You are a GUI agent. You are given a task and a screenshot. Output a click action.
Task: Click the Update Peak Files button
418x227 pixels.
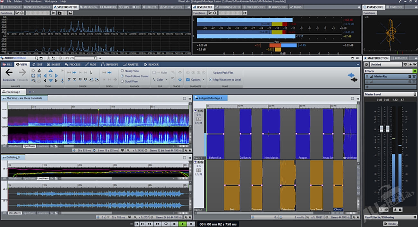[223, 73]
